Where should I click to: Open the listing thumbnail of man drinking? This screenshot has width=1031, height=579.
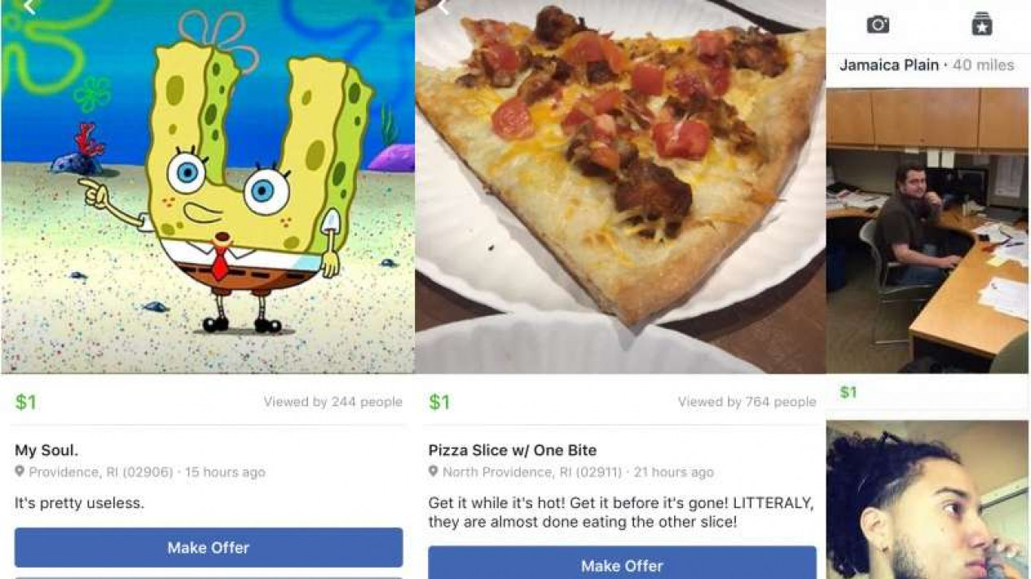tap(927, 499)
